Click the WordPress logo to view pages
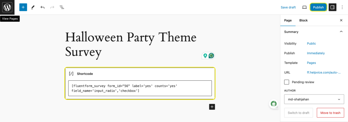Image resolution: width=348 pixels, height=122 pixels. tap(7, 7)
